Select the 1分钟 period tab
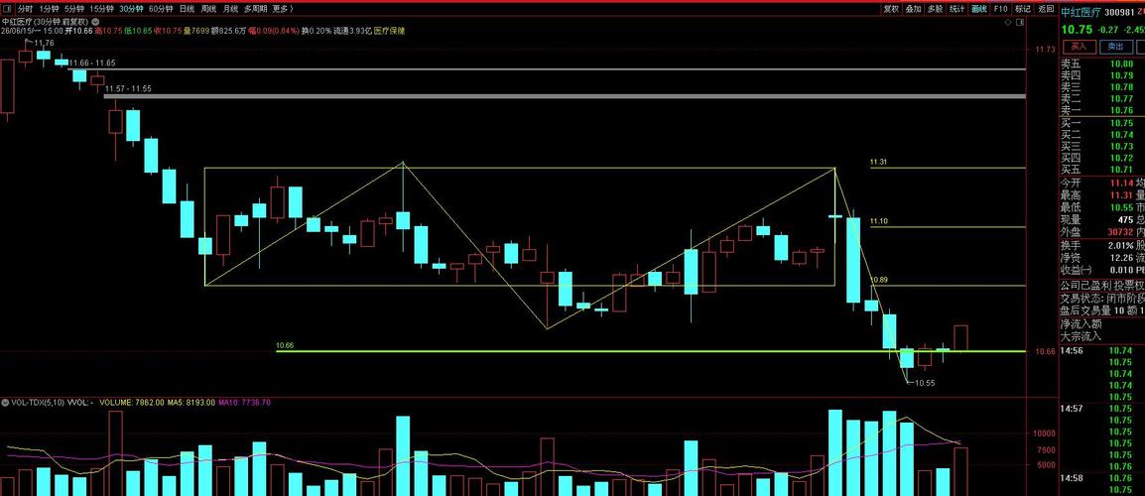1145x496 pixels. 49,9
